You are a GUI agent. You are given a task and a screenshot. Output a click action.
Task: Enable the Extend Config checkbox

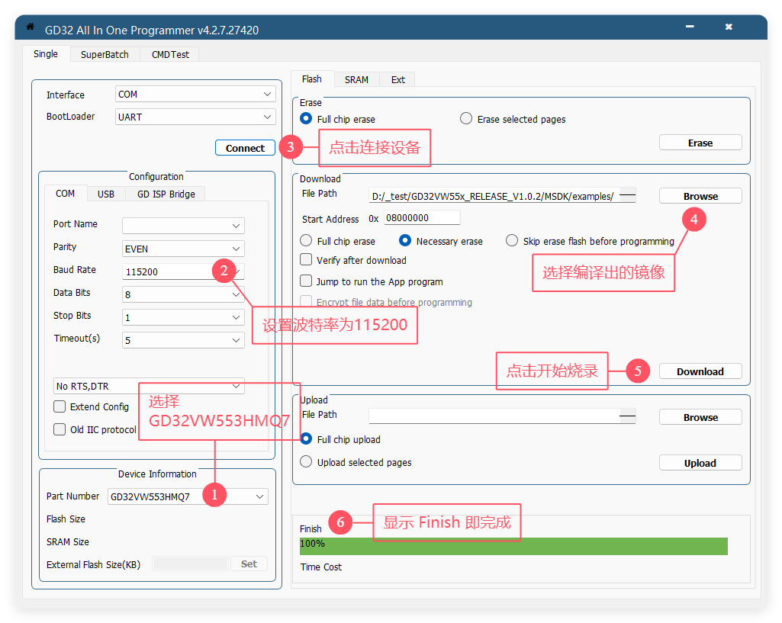tap(60, 406)
